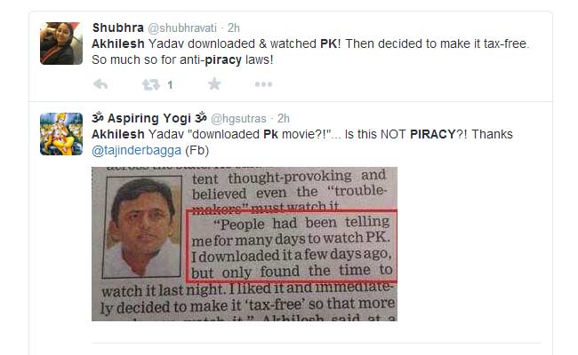Click the red-highlighted quote in the clipping
The height and width of the screenshot is (355, 578).
click(291, 246)
